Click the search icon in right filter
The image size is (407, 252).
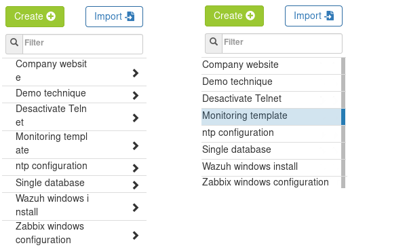pyautogui.click(x=214, y=41)
